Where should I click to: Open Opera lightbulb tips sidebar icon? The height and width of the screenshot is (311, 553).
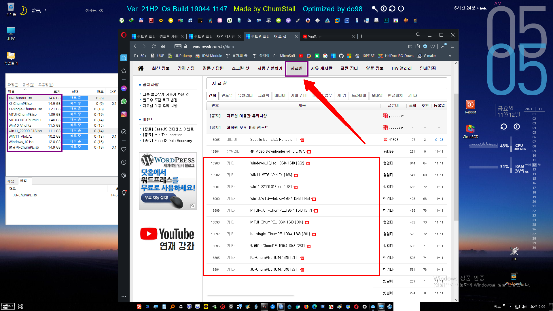[124, 193]
